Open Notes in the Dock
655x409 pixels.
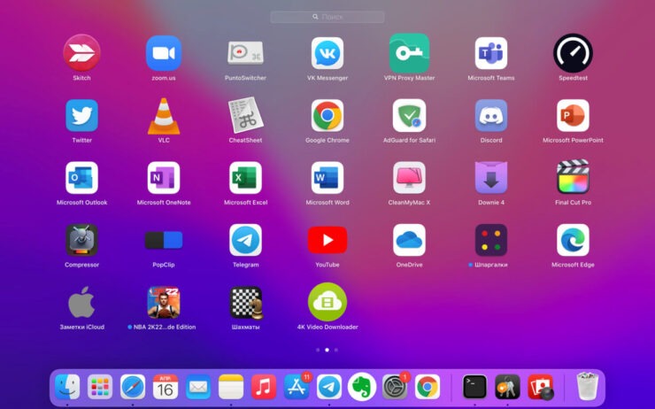click(x=231, y=387)
